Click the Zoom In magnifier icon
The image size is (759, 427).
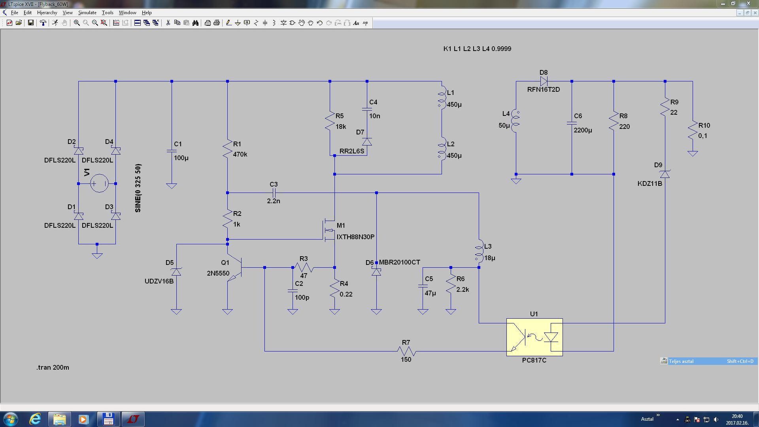pyautogui.click(x=77, y=23)
